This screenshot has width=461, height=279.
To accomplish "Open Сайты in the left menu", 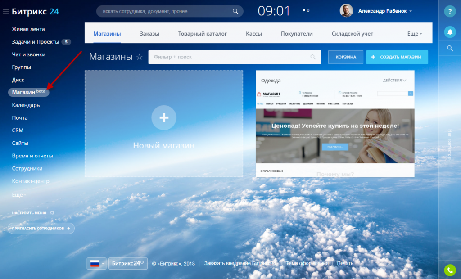I will 20,143.
